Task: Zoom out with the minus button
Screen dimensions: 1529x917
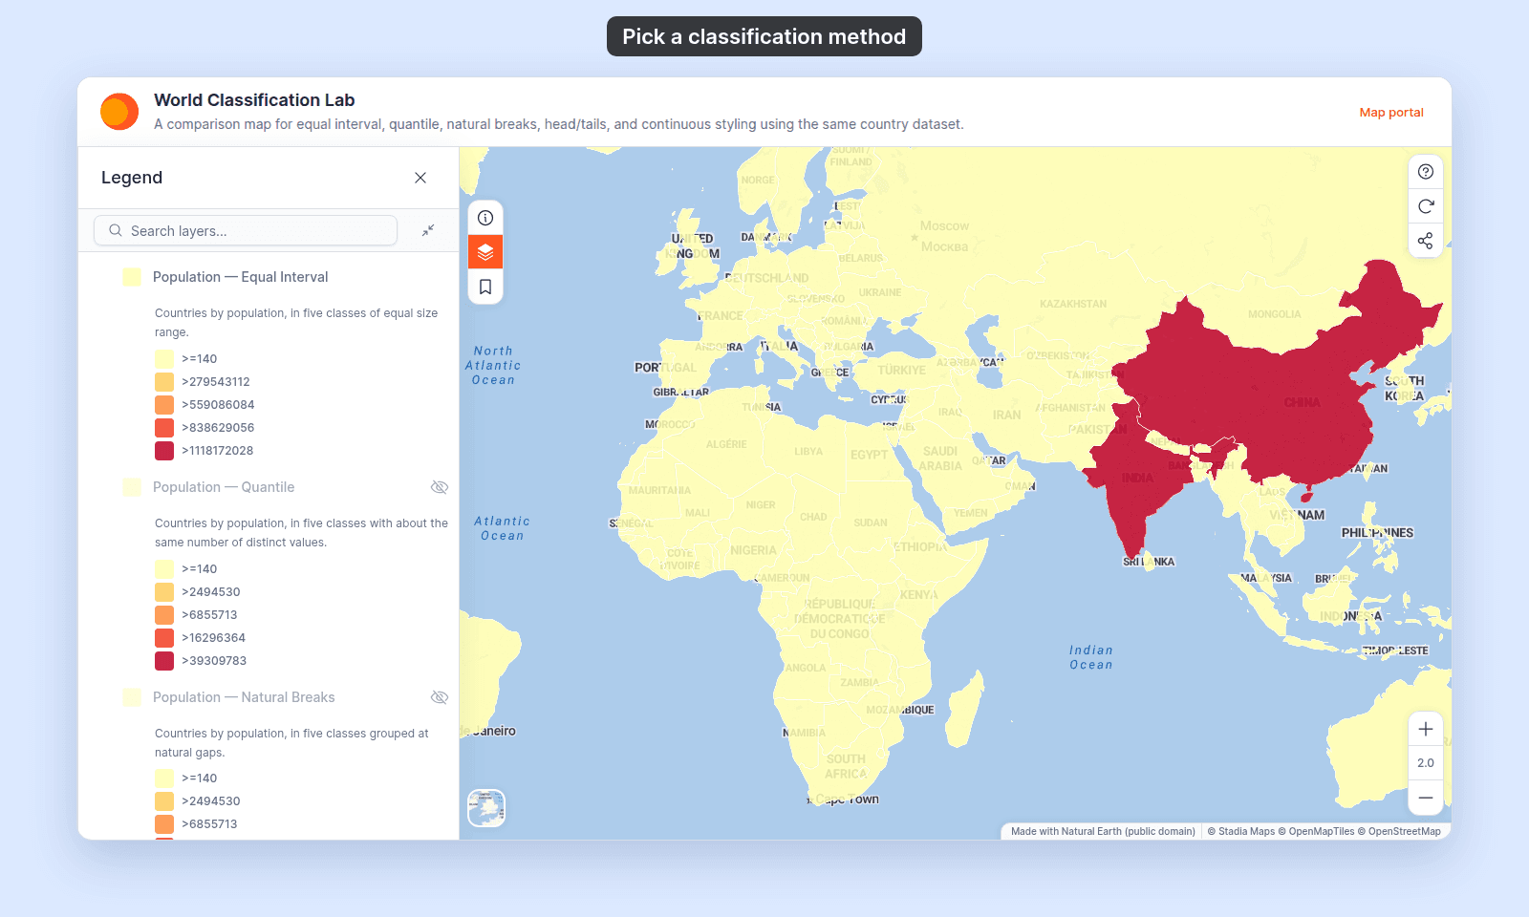Action: [1426, 798]
